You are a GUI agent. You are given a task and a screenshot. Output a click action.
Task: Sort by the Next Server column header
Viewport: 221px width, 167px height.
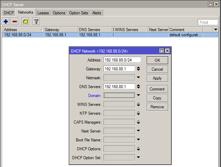click(x=159, y=30)
